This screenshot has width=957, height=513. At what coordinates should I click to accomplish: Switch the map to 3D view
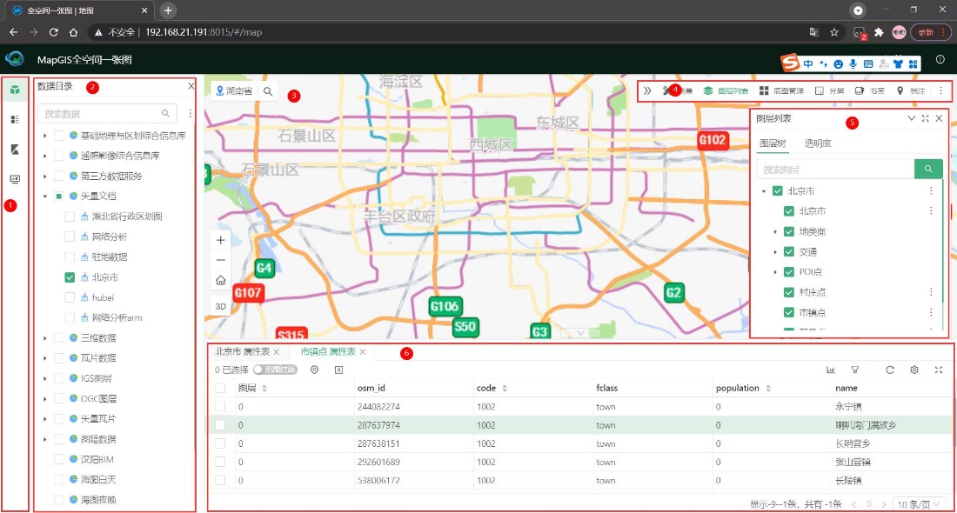click(221, 306)
